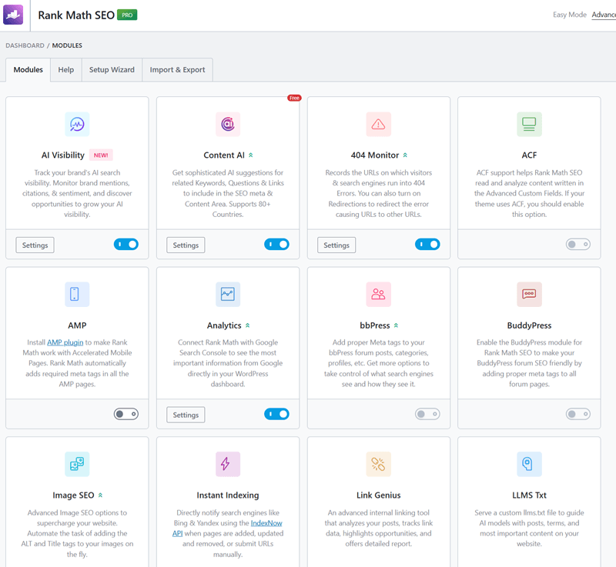Click the upgrade arrows beside 404 Monitor
Image resolution: width=616 pixels, height=567 pixels.
coord(405,155)
